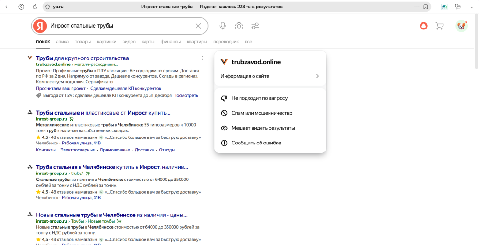
Task: Choose Спам или мошенничество option
Action: pos(262,113)
